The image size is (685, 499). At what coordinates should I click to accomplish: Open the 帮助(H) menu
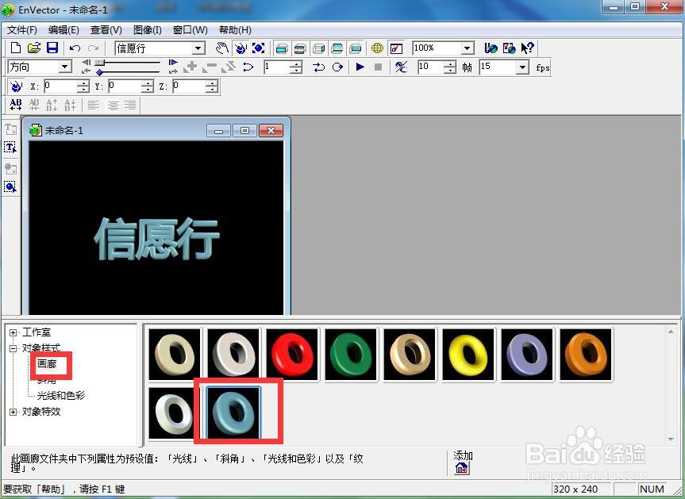235,29
